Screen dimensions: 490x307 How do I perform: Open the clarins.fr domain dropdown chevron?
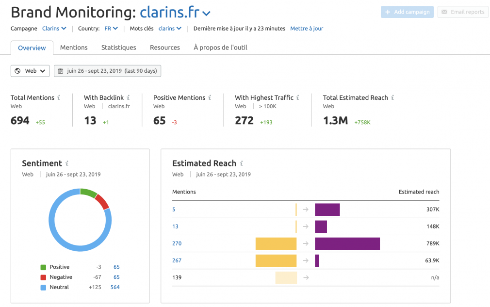[206, 14]
